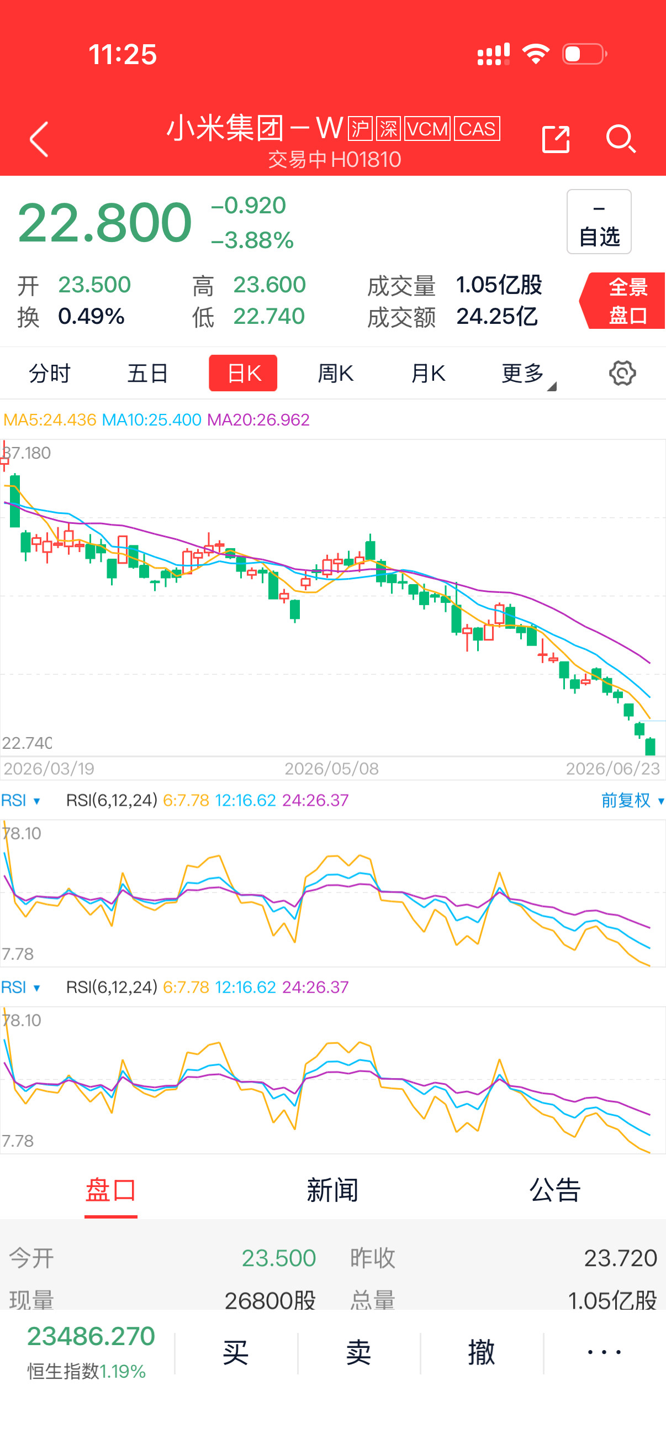Tap the -3.88% change value

pyautogui.click(x=252, y=240)
